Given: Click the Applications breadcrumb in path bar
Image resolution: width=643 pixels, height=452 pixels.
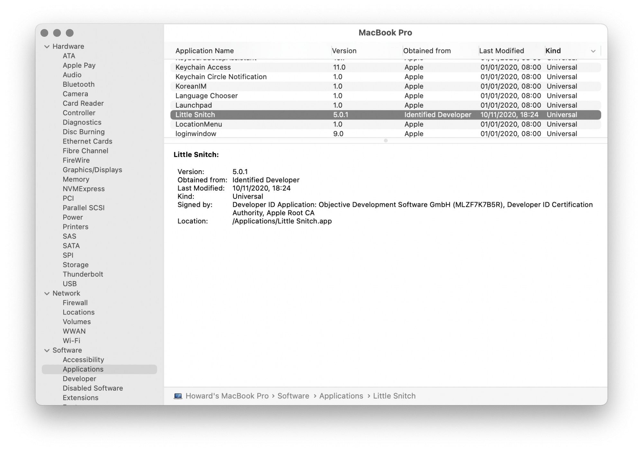Looking at the screenshot, I should pos(341,396).
